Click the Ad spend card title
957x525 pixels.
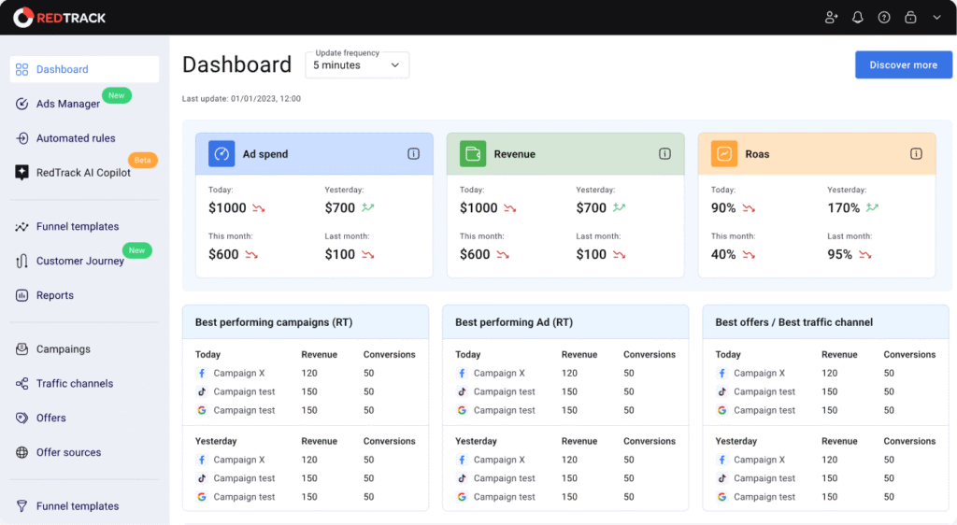[x=265, y=154]
